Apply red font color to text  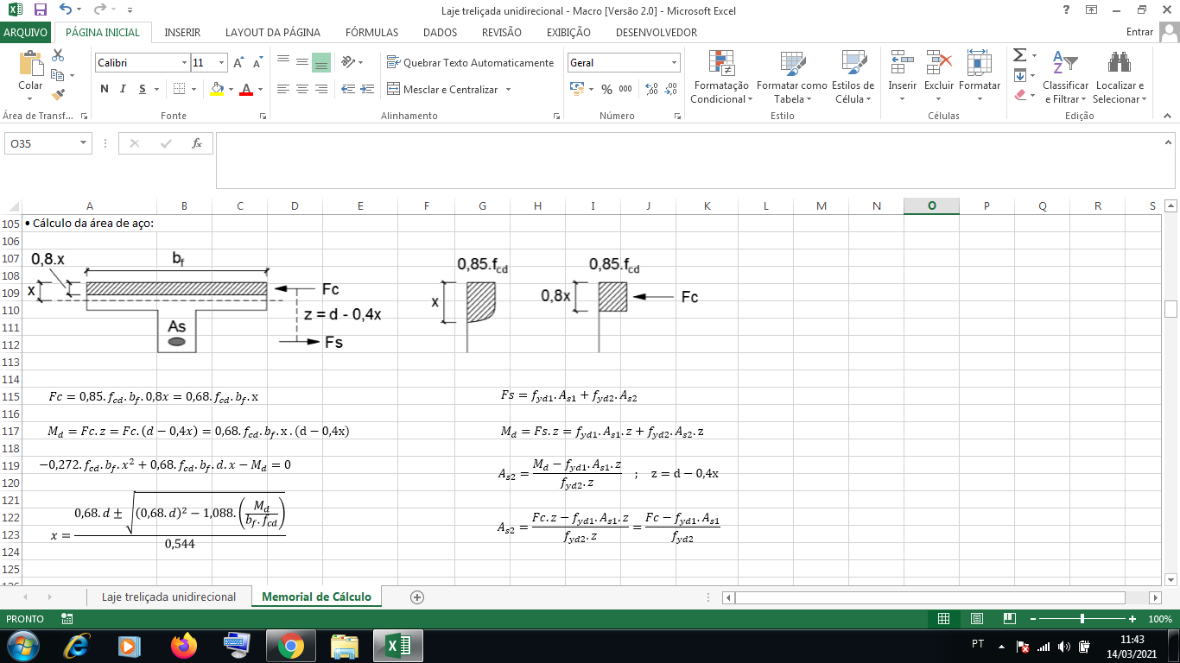246,89
